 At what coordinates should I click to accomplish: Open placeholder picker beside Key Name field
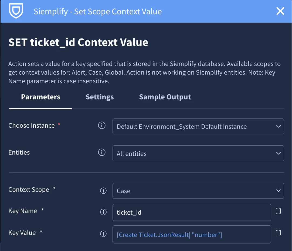point(278,211)
